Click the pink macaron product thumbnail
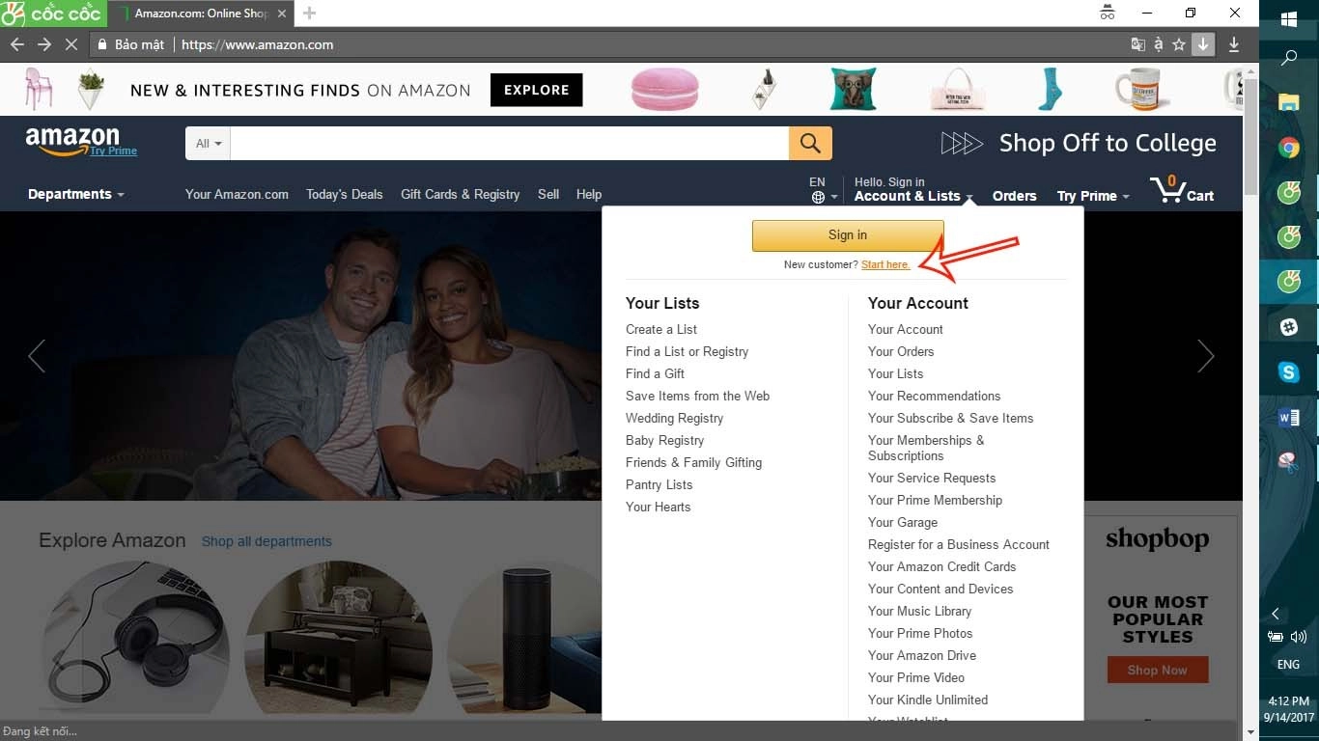1319x741 pixels. tap(664, 89)
